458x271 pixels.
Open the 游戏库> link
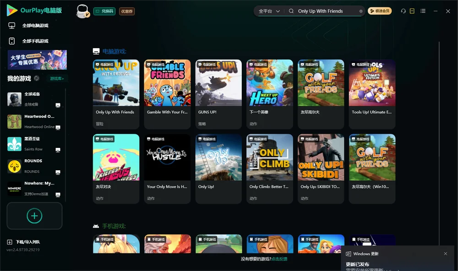click(57, 79)
